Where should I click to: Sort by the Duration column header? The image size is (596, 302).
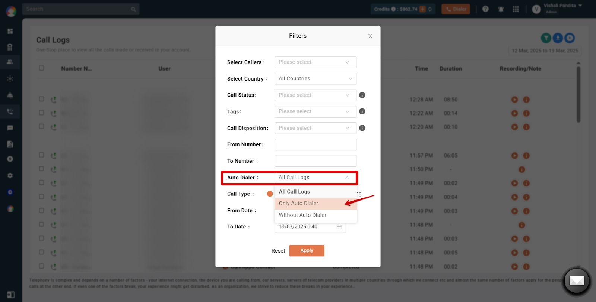[450, 69]
